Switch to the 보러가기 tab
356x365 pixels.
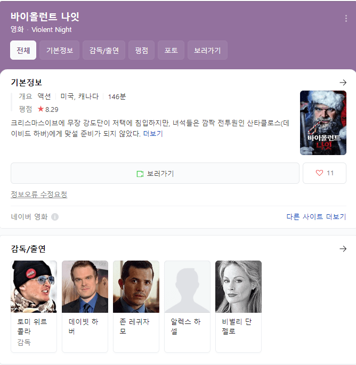[x=207, y=50]
